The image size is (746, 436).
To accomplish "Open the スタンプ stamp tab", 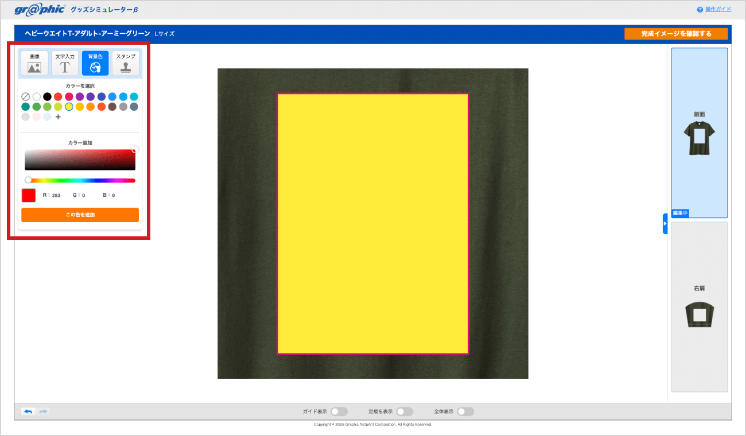I will (x=126, y=63).
